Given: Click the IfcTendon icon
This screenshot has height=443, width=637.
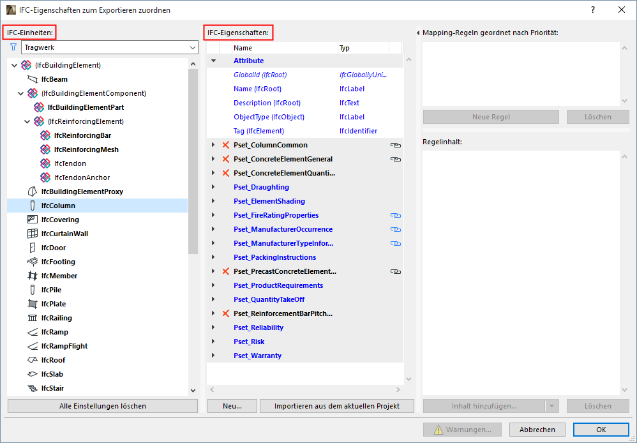Looking at the screenshot, I should pyautogui.click(x=45, y=163).
